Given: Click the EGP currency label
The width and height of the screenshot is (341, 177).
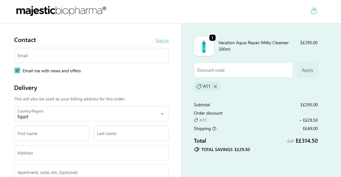Looking at the screenshot, I should 291,141.
